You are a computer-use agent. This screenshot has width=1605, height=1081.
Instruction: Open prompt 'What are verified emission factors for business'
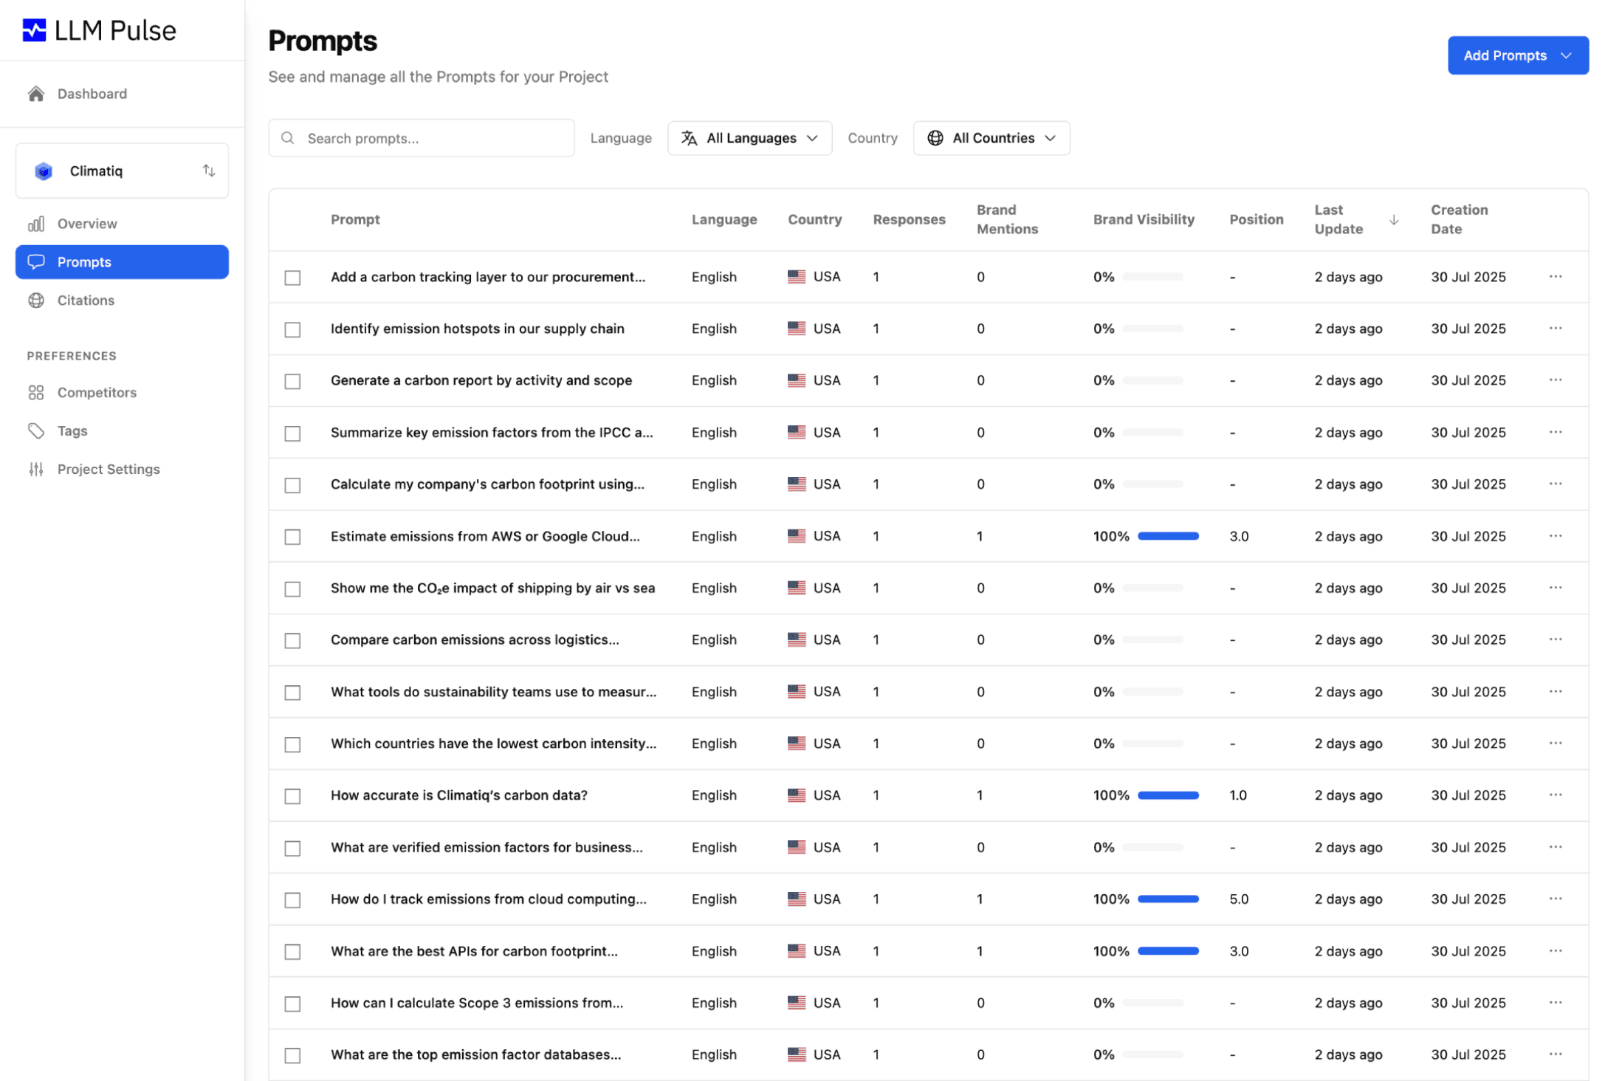click(x=487, y=848)
